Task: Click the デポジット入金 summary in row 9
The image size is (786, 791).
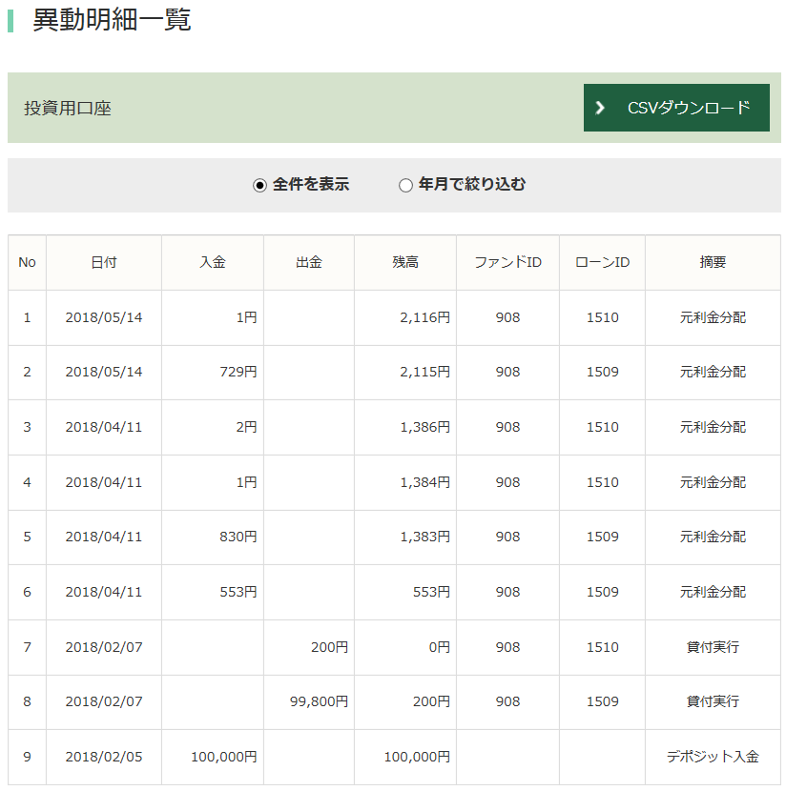Action: coord(713,757)
